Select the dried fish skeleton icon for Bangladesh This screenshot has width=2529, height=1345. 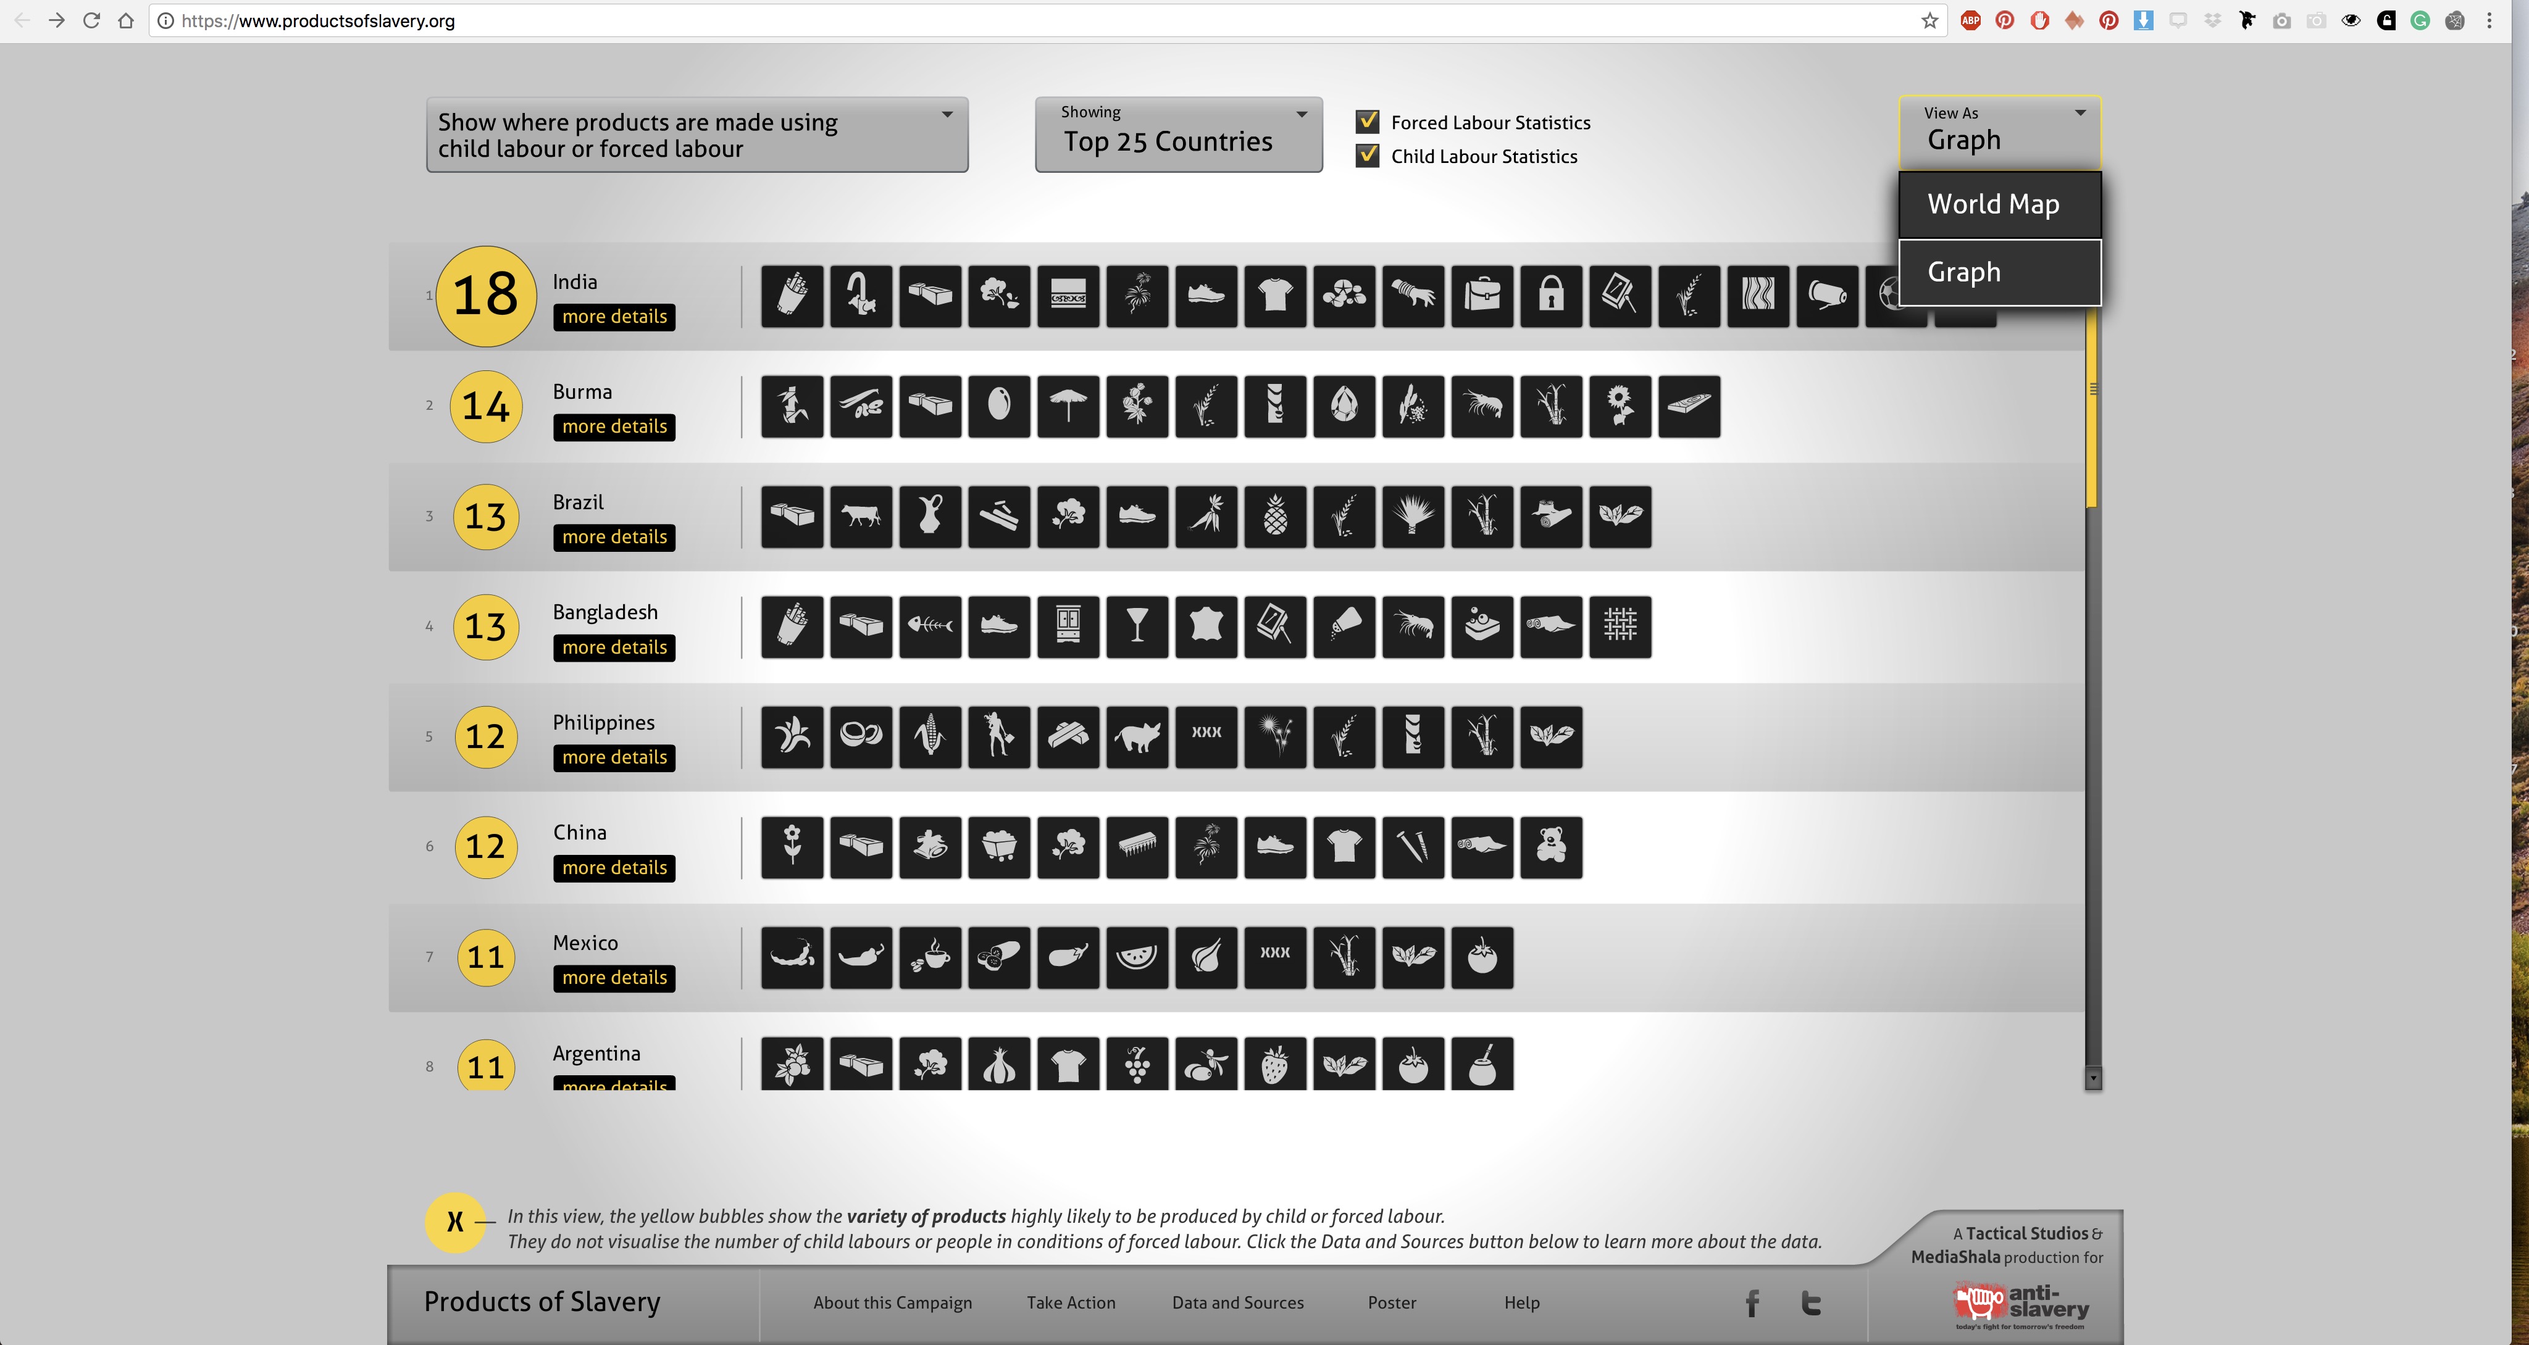click(x=930, y=627)
